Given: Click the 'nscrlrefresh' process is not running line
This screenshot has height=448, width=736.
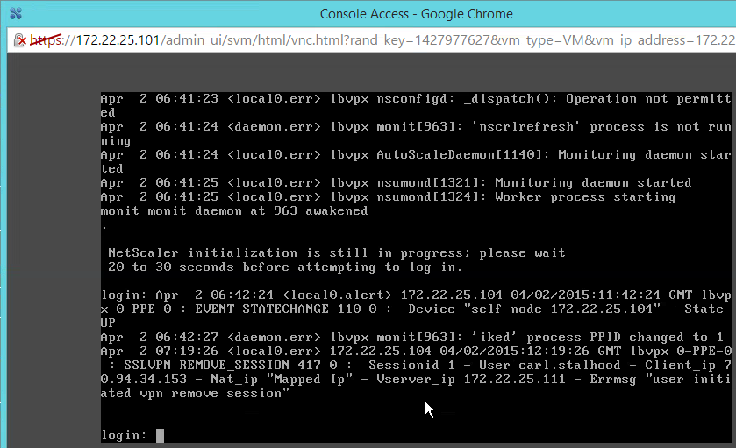Looking at the screenshot, I should point(416,126).
